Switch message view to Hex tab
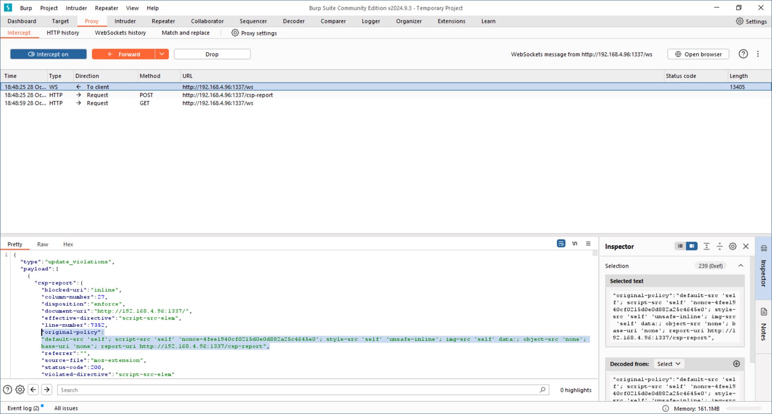The image size is (772, 414). click(x=68, y=244)
